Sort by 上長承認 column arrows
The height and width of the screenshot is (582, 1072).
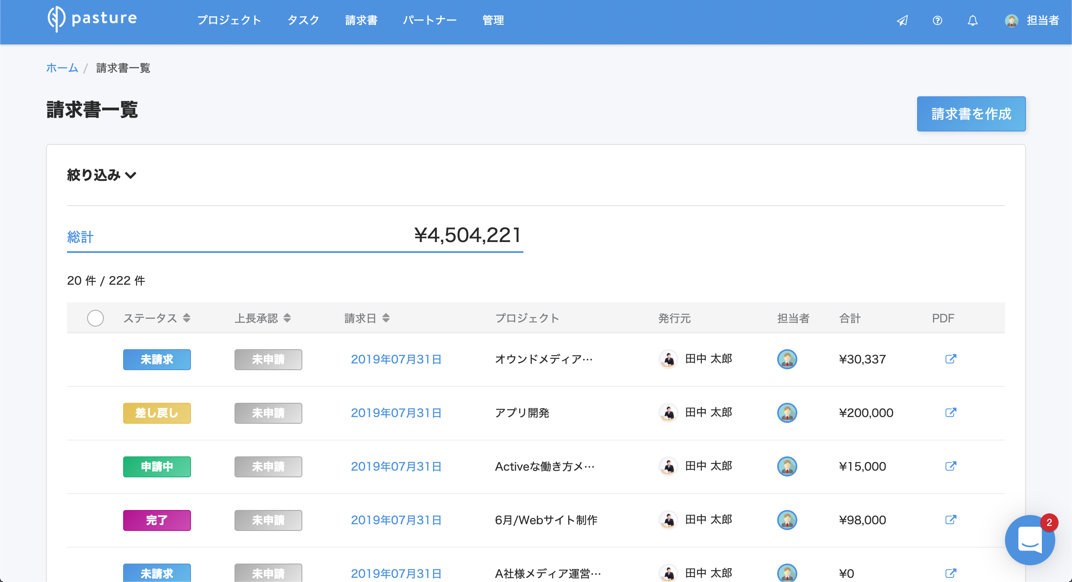[287, 318]
